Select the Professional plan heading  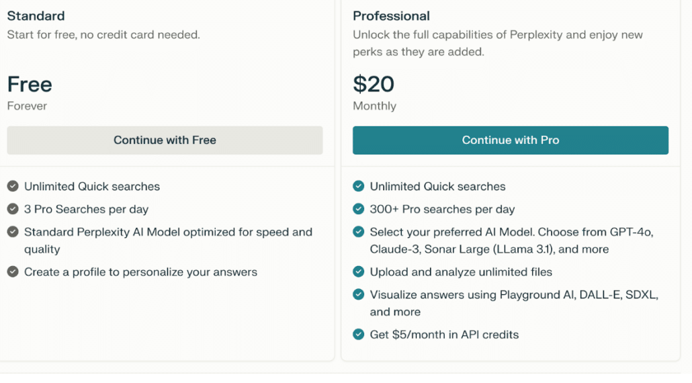click(x=391, y=16)
